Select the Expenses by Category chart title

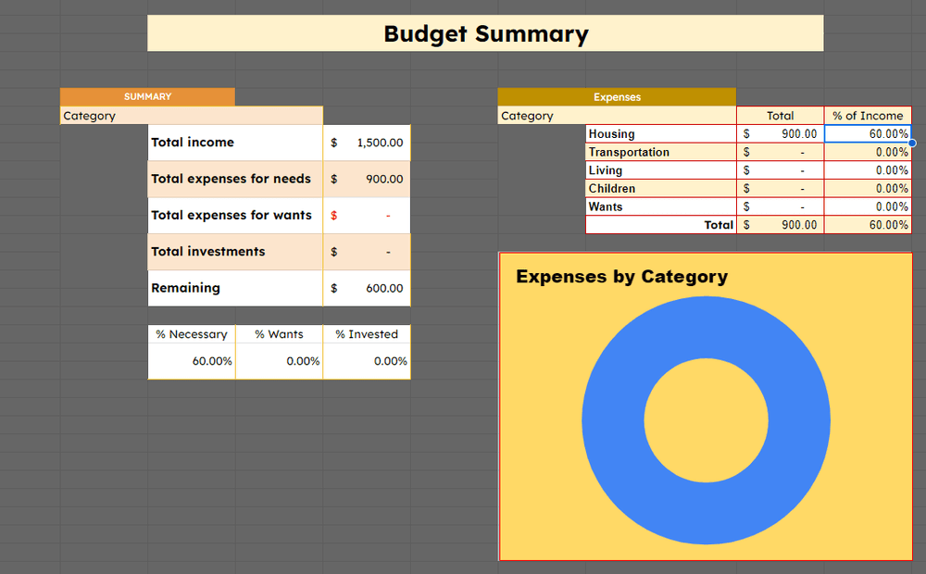[621, 276]
